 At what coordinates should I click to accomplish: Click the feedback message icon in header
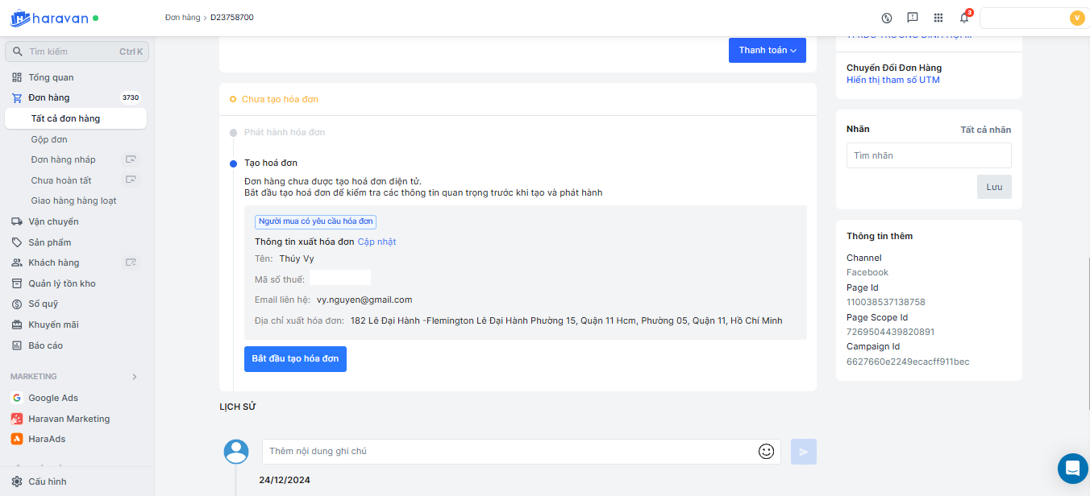pos(913,18)
